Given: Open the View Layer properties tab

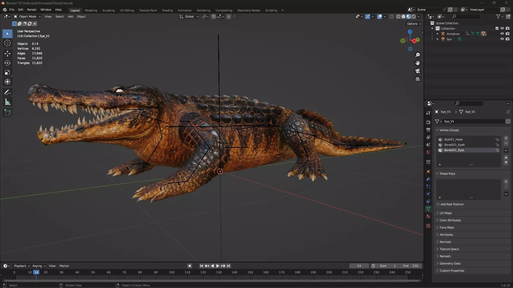Looking at the screenshot, I should [428, 137].
